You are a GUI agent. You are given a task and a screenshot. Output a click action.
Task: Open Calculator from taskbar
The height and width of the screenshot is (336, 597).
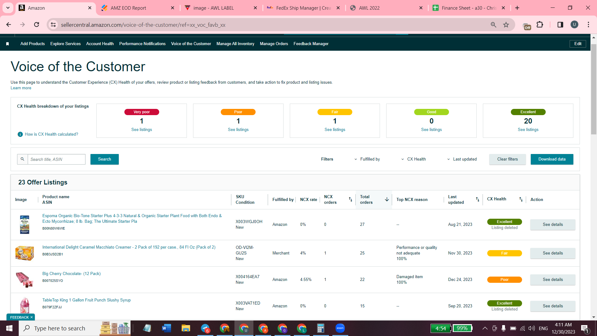tap(321, 328)
